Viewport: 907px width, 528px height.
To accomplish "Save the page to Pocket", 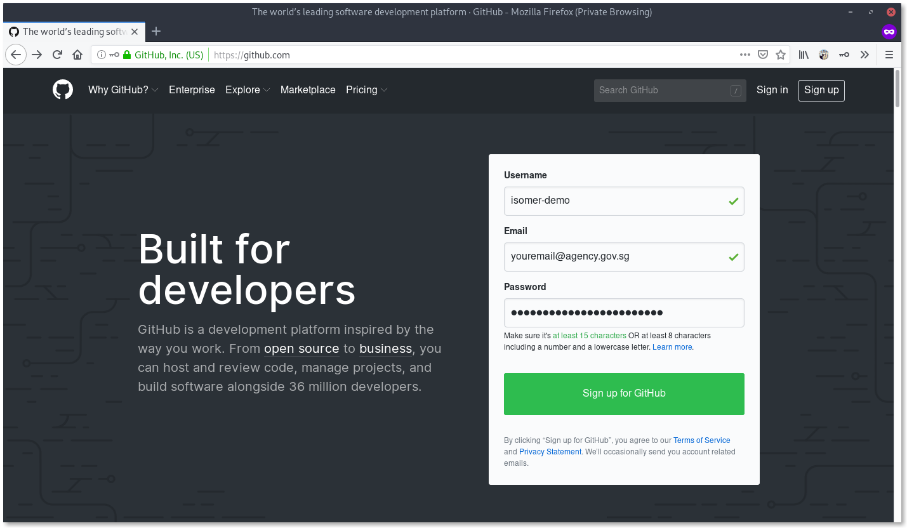I will point(763,55).
